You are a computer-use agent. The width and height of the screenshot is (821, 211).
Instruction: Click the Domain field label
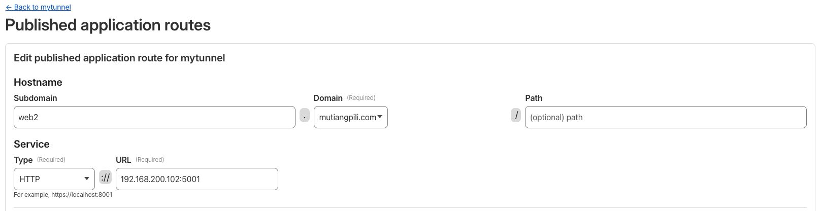[328, 98]
